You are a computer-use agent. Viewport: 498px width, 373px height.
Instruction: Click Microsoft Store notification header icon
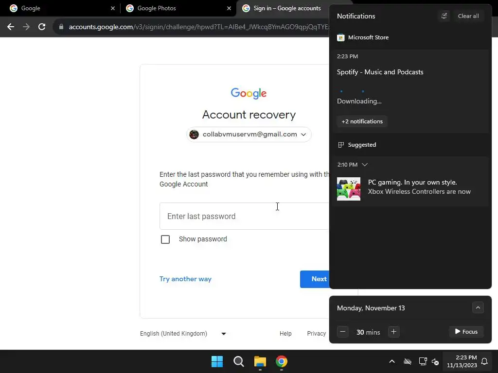tap(341, 38)
